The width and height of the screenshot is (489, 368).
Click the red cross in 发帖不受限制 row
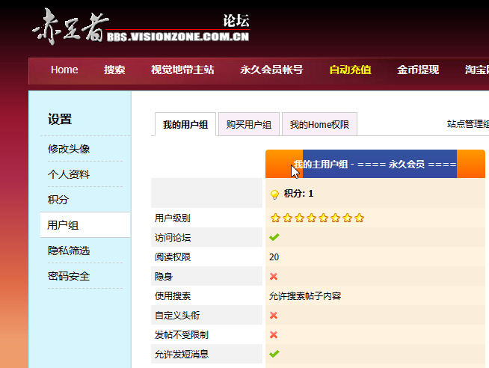(274, 334)
